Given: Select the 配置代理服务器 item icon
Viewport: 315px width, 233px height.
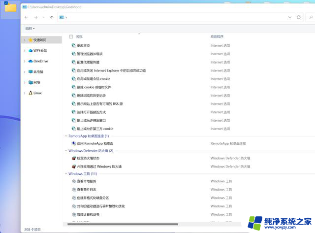Looking at the screenshot, I should coord(74,62).
